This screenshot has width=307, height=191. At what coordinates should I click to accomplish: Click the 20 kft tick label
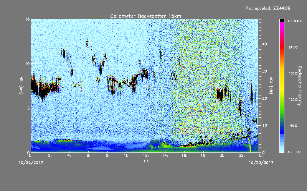click(x=264, y=99)
